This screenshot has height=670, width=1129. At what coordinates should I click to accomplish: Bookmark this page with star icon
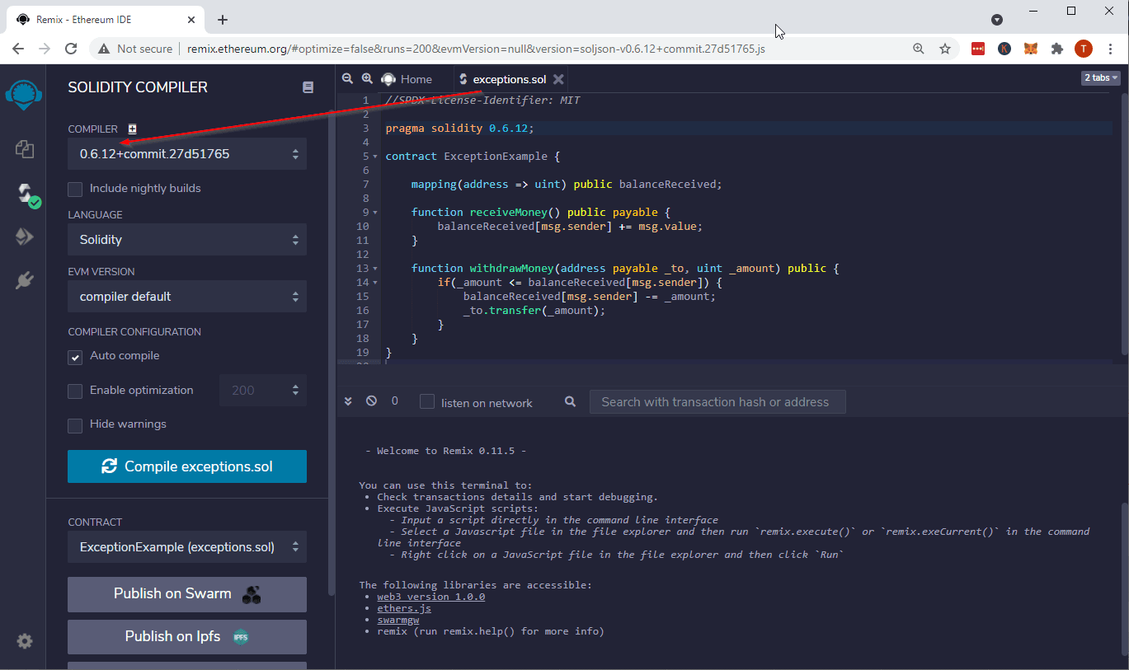click(945, 49)
